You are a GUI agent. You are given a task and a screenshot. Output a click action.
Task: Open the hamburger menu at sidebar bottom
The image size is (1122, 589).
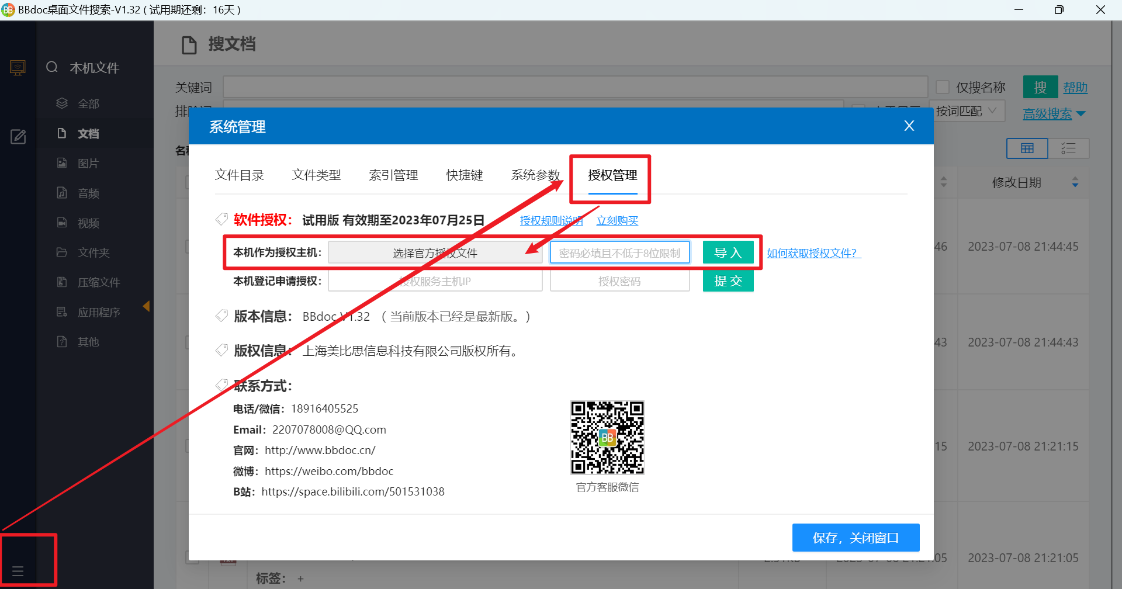pos(18,571)
